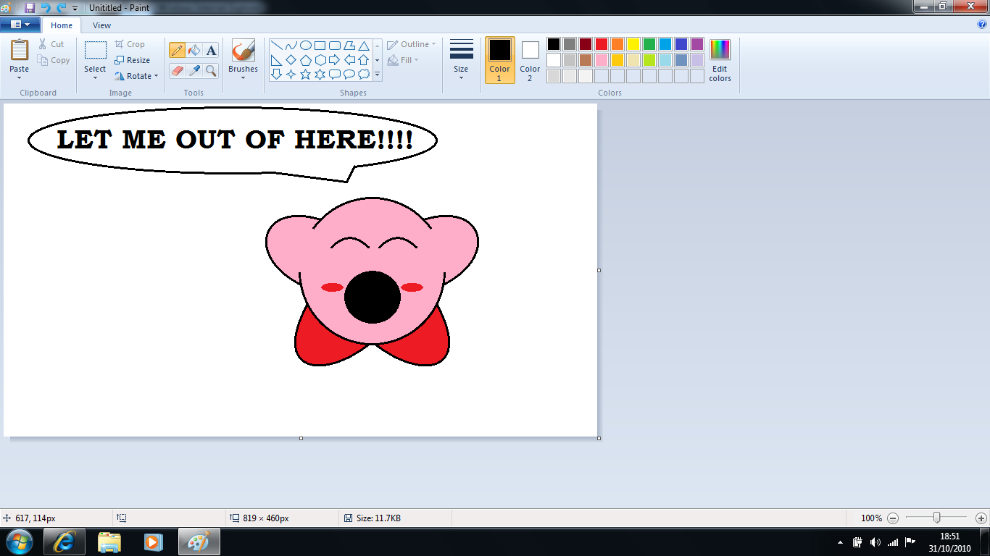
Task: Choose the Rectangle shape
Action: [x=320, y=45]
